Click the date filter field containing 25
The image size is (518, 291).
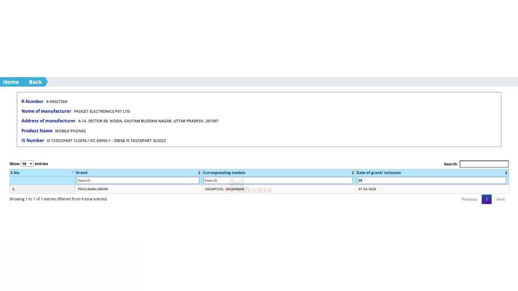click(x=431, y=181)
